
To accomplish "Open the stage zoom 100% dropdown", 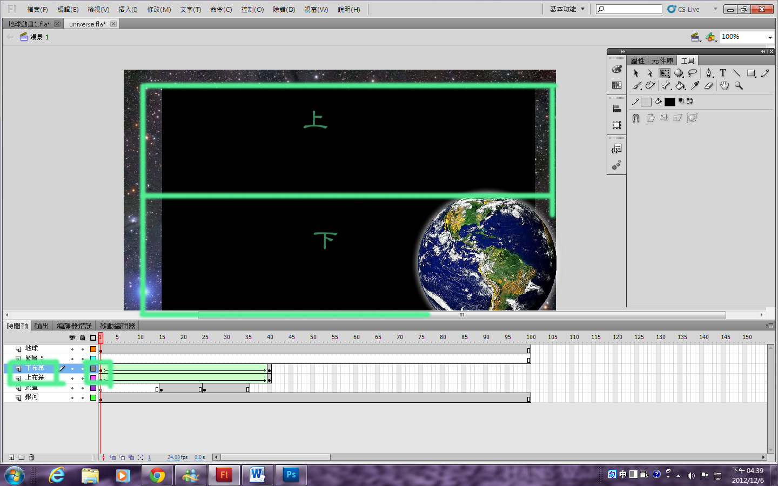I will (770, 37).
